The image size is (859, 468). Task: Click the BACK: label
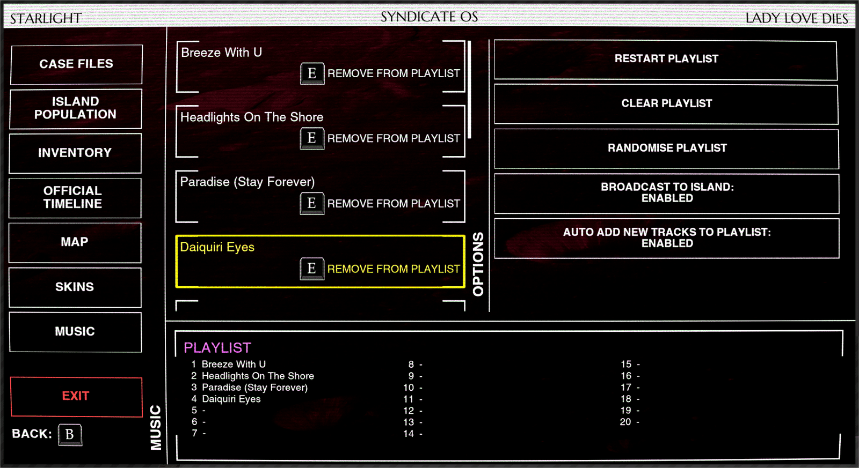(x=32, y=434)
